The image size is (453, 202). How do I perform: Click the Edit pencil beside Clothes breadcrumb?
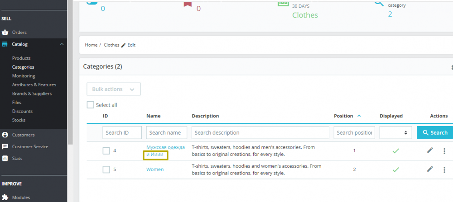coord(123,45)
